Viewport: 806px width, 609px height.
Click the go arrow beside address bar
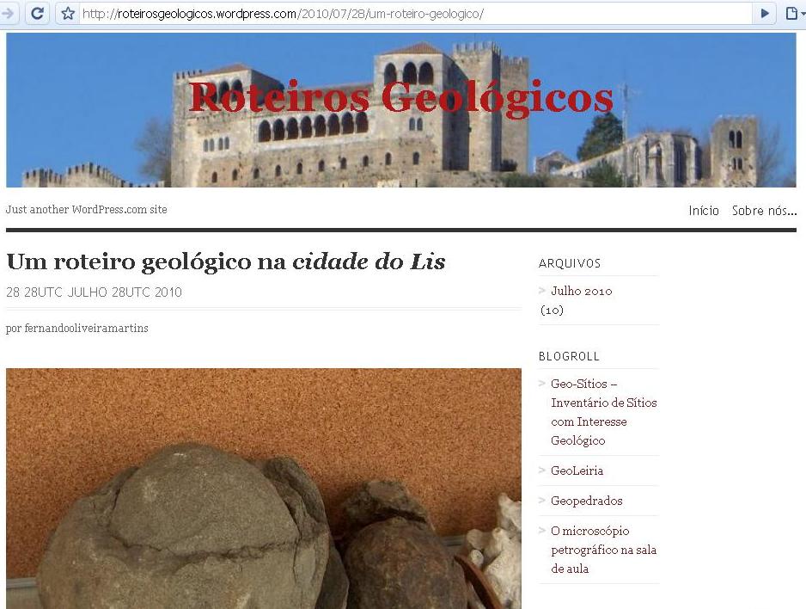pos(765,14)
